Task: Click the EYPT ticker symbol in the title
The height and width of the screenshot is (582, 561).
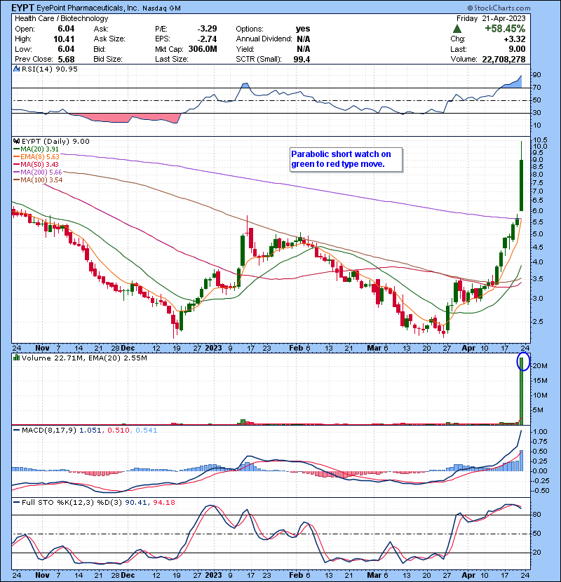Action: [23, 8]
